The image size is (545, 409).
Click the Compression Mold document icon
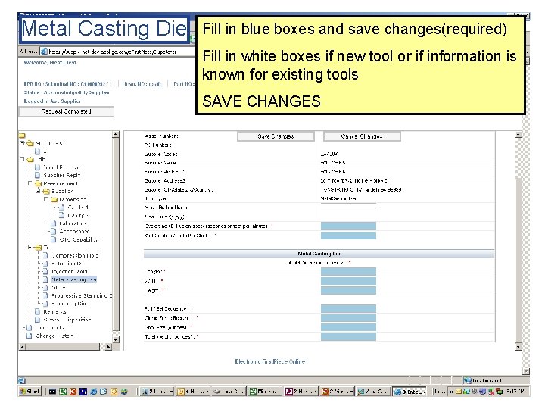click(45, 255)
